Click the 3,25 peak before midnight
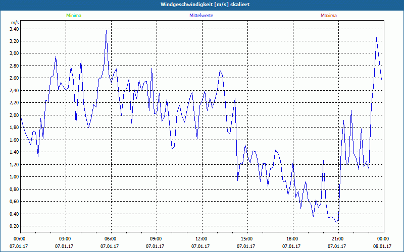404x252 pixels. (376, 38)
